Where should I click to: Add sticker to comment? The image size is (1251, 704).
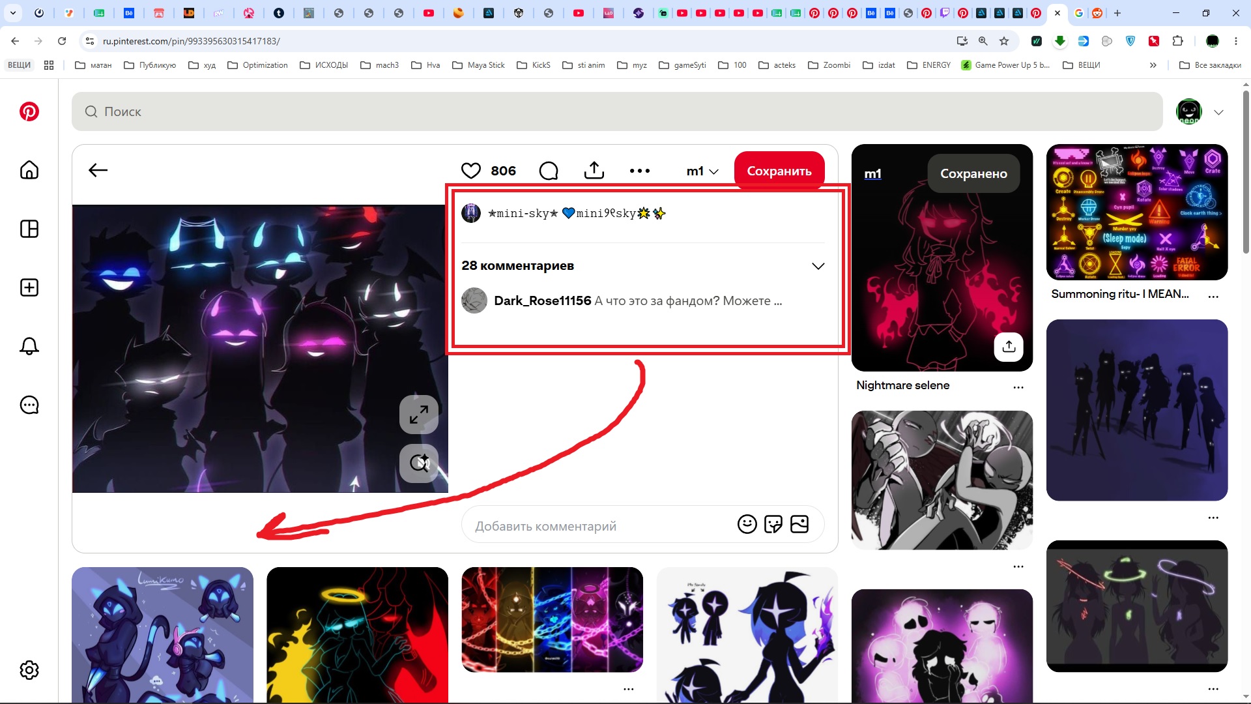pyautogui.click(x=773, y=524)
